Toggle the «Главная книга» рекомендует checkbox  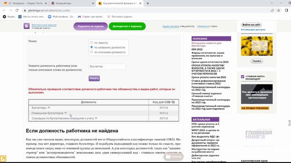(x=242, y=77)
